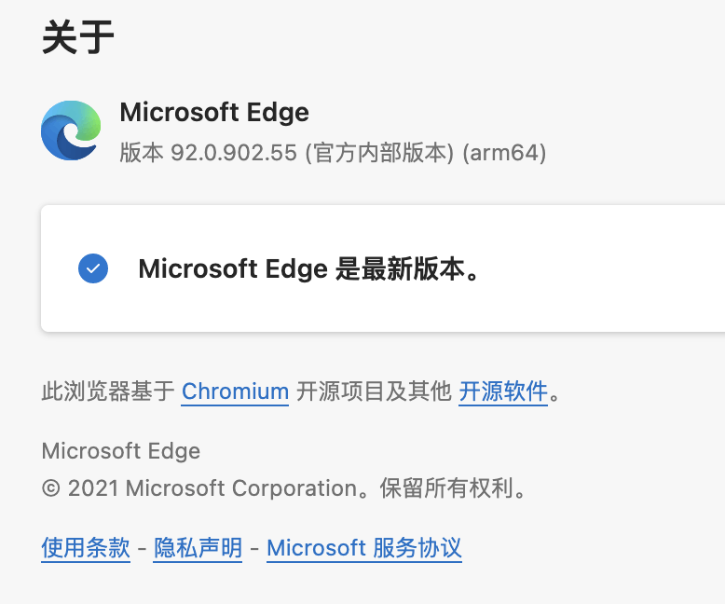Open the 开源软件 link

tap(503, 391)
